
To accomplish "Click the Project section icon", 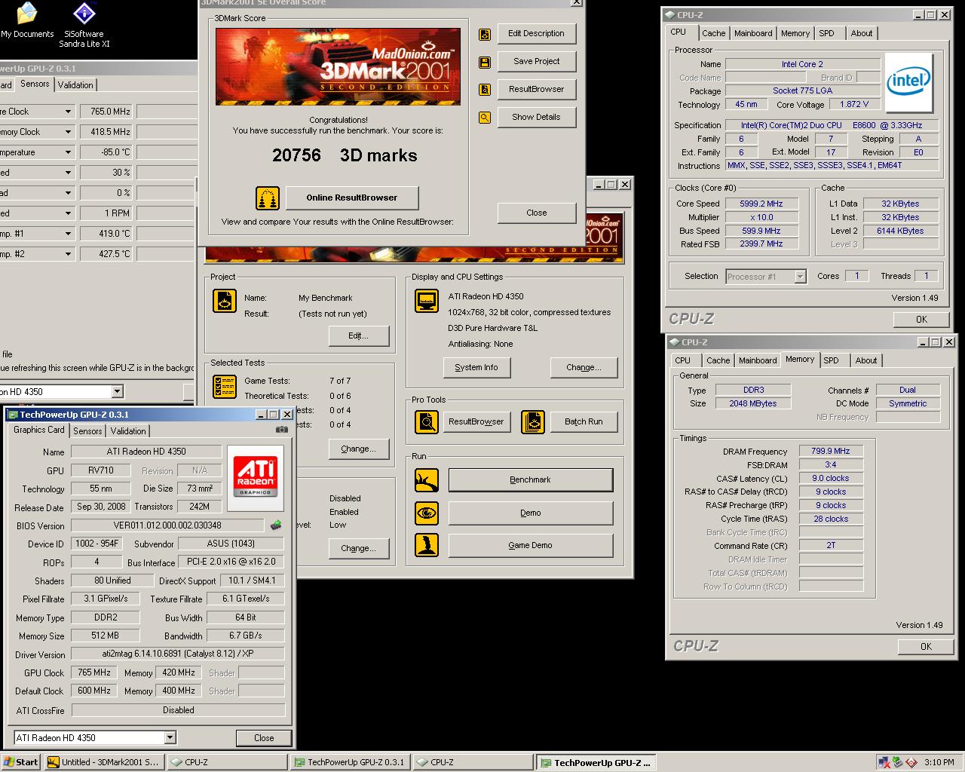I will (225, 301).
